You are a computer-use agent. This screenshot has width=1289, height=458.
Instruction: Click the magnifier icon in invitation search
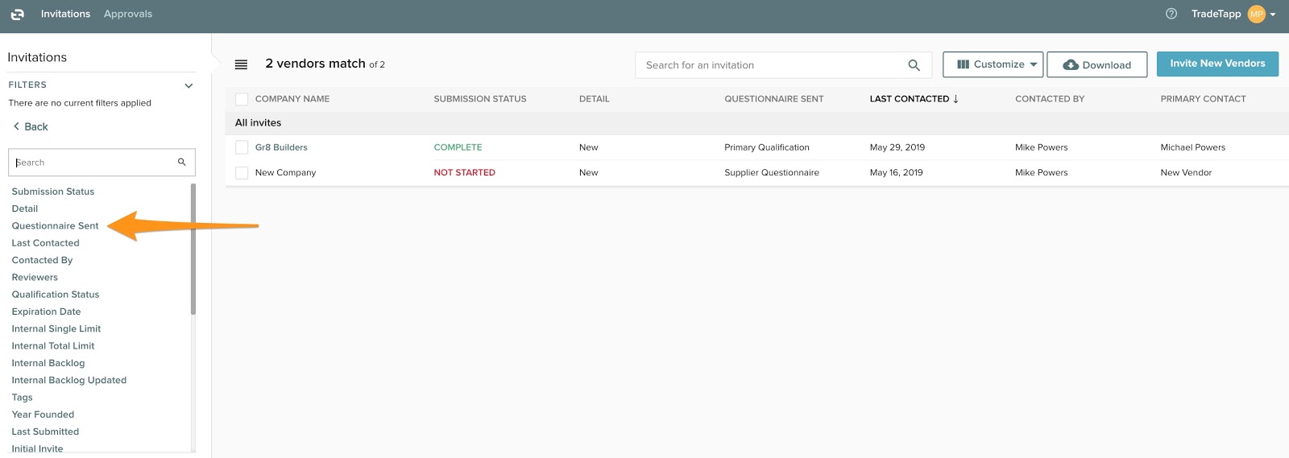pyautogui.click(x=914, y=65)
